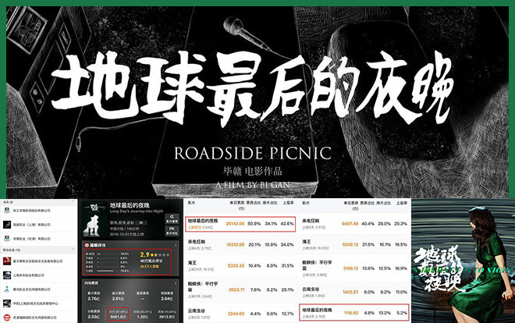Click the Zhejiang Huace company logo icon
The width and height of the screenshot is (515, 323).
pyautogui.click(x=6, y=211)
